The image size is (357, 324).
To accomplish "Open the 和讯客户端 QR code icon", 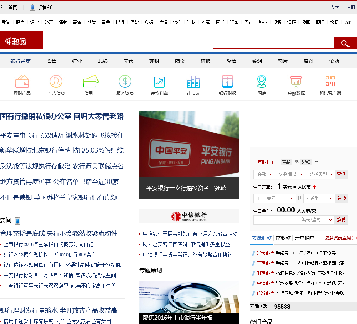I will tap(330, 81).
